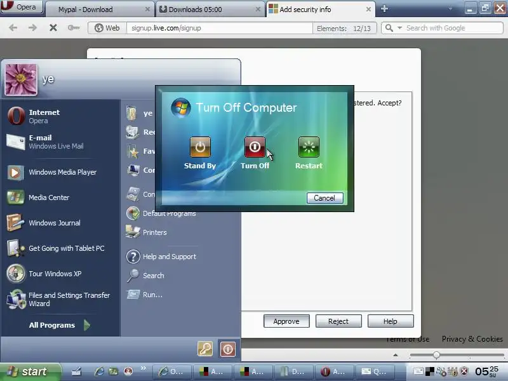Click the taskbar clock
Image resolution: width=508 pixels, height=381 pixels.
(x=486, y=371)
